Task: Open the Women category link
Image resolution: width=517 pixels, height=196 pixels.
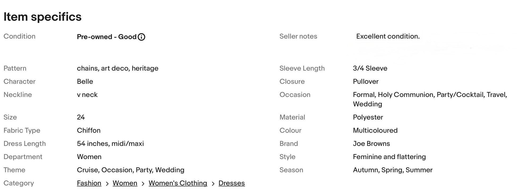Action: (125, 183)
